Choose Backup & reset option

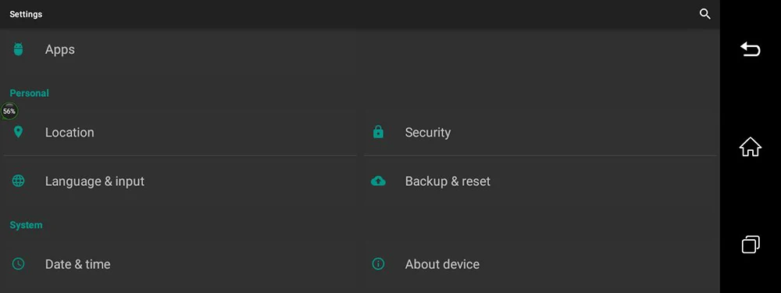[x=540, y=181]
